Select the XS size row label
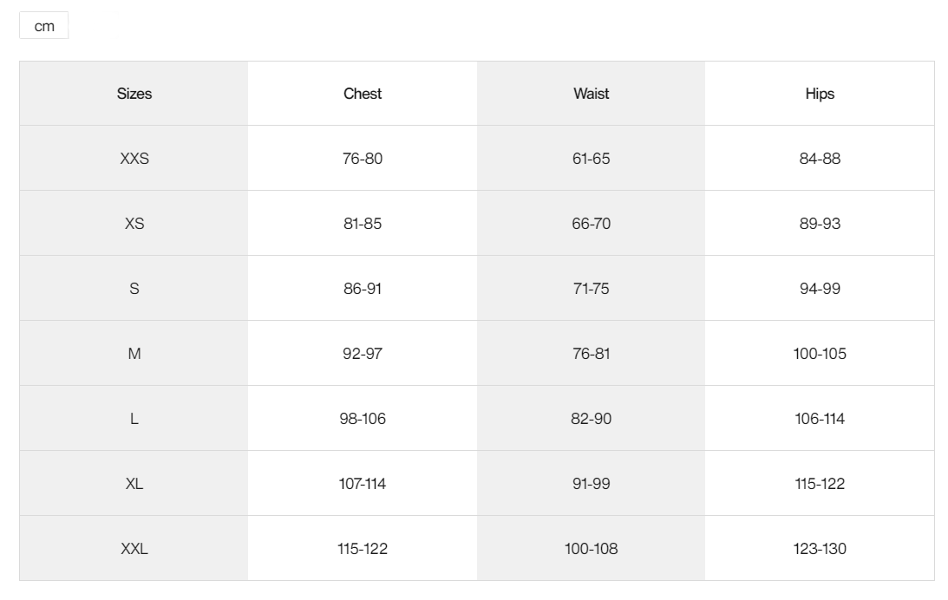948x600 pixels. click(x=134, y=224)
